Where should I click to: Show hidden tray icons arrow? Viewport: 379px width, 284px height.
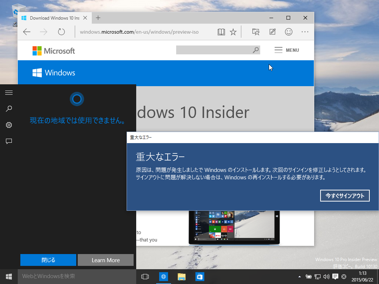299,277
